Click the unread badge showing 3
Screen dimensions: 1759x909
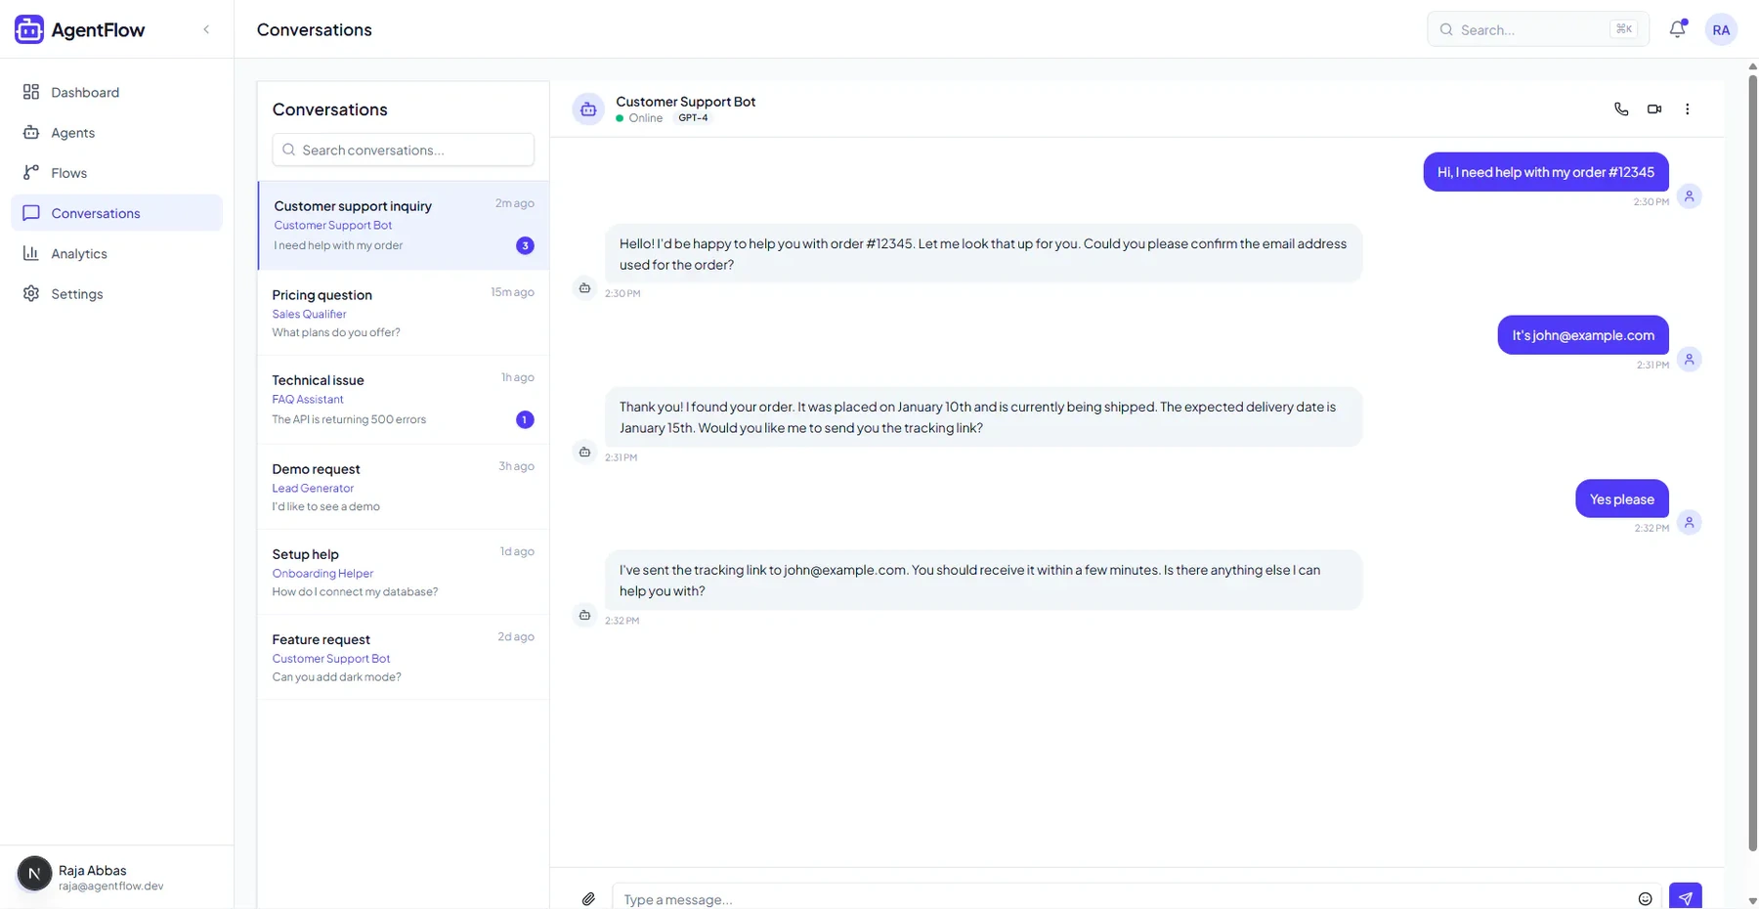click(x=525, y=245)
